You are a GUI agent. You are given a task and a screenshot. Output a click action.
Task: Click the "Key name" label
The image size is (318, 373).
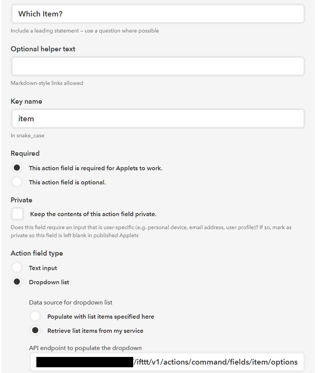26,101
